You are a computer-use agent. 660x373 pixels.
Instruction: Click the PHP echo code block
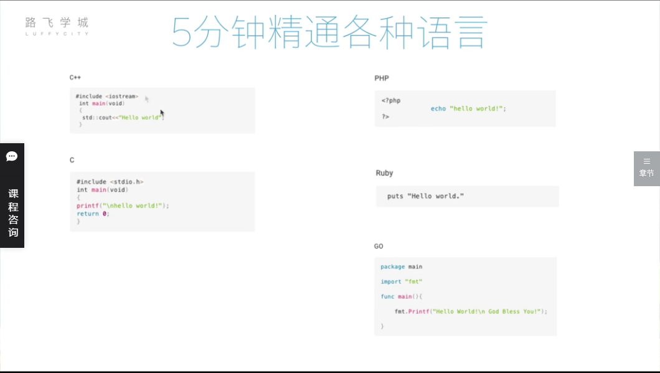pyautogui.click(x=464, y=108)
